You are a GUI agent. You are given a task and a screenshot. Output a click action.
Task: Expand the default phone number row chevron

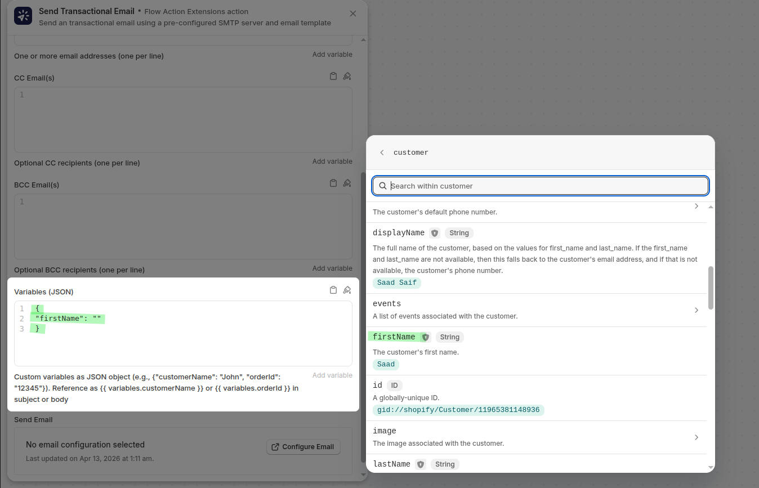tap(697, 207)
